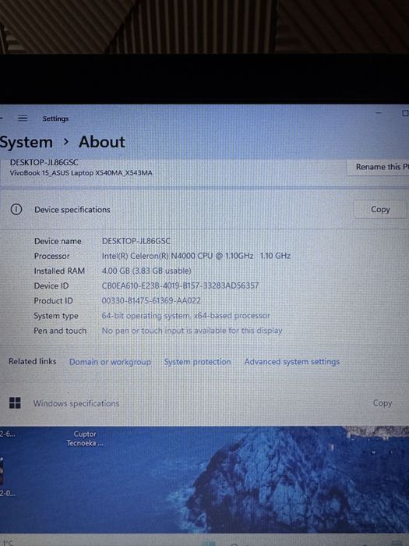This screenshot has width=409, height=546.
Task: Copy the Windows specifications
Action: 383,403
